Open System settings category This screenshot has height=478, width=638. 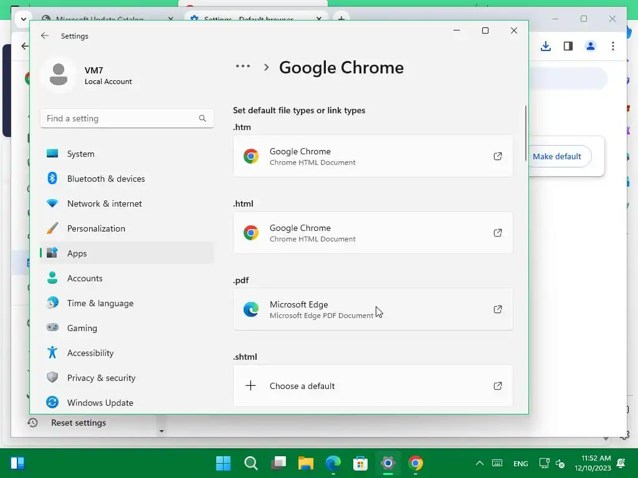(127, 154)
